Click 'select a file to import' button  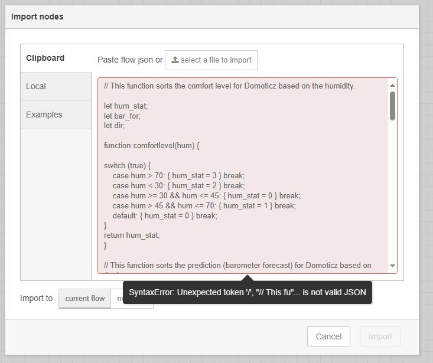pos(211,60)
